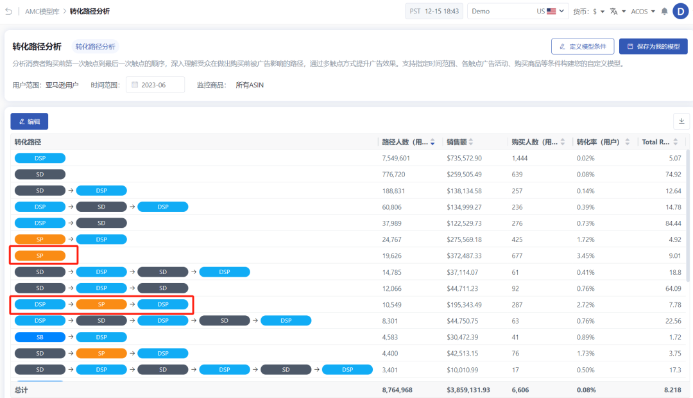Screen dimensions: 693x398
Task: Select the 转化路径分析 tag tab
Action: point(96,46)
